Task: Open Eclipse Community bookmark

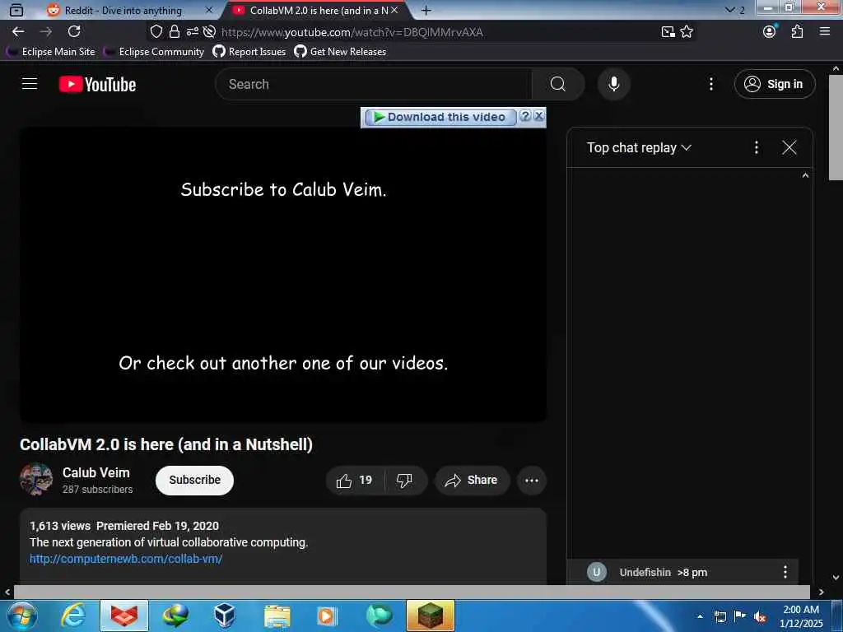Action: [x=154, y=52]
